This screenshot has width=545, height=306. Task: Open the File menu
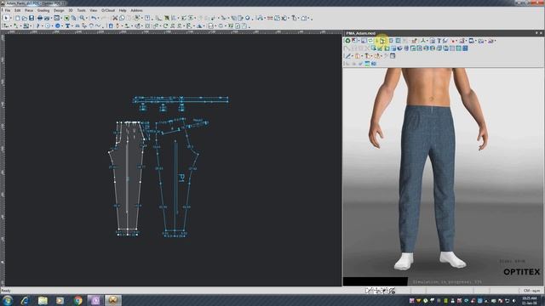(8, 10)
